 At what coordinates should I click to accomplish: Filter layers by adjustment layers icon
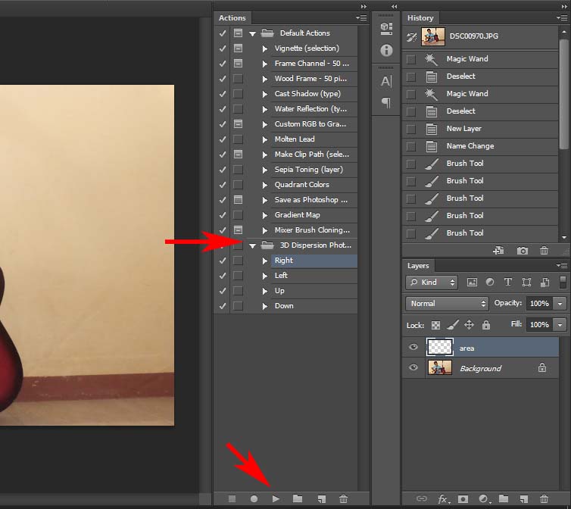pyautogui.click(x=490, y=282)
